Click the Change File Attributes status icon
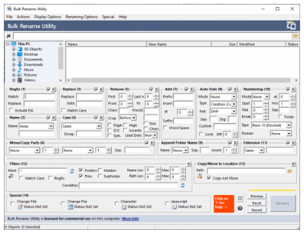 pyautogui.click(x=20, y=207)
